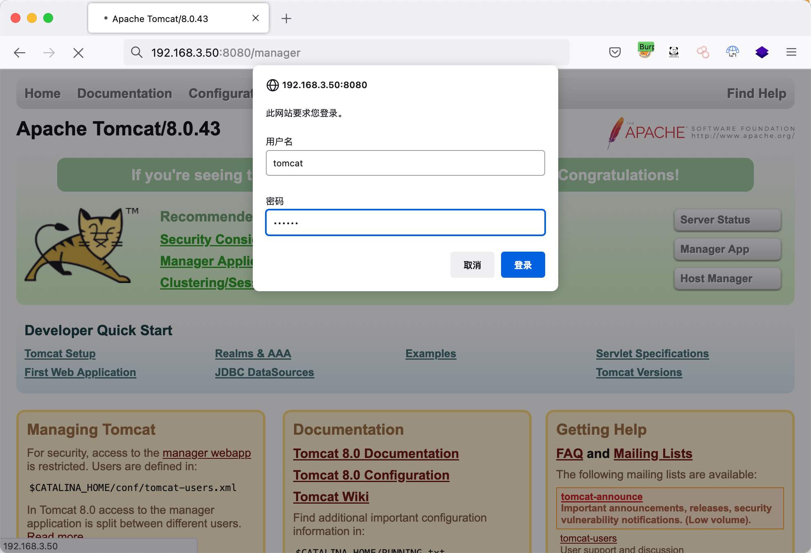Click the forward navigation arrow
The width and height of the screenshot is (811, 553).
49,53
